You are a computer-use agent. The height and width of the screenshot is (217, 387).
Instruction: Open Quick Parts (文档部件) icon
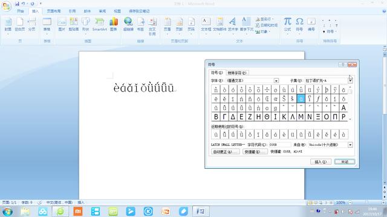[x=220, y=24]
